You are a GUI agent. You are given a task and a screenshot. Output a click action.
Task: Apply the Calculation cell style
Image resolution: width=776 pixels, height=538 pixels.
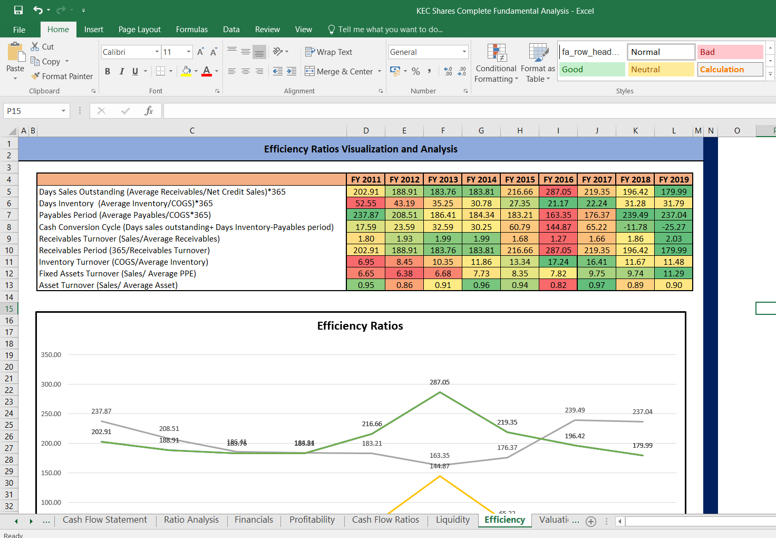[730, 69]
